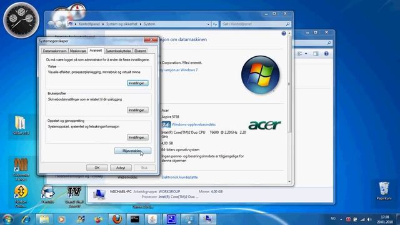Click the ny versjon av Windows 7 link
Screen dimensions: 400x225
click(179, 70)
